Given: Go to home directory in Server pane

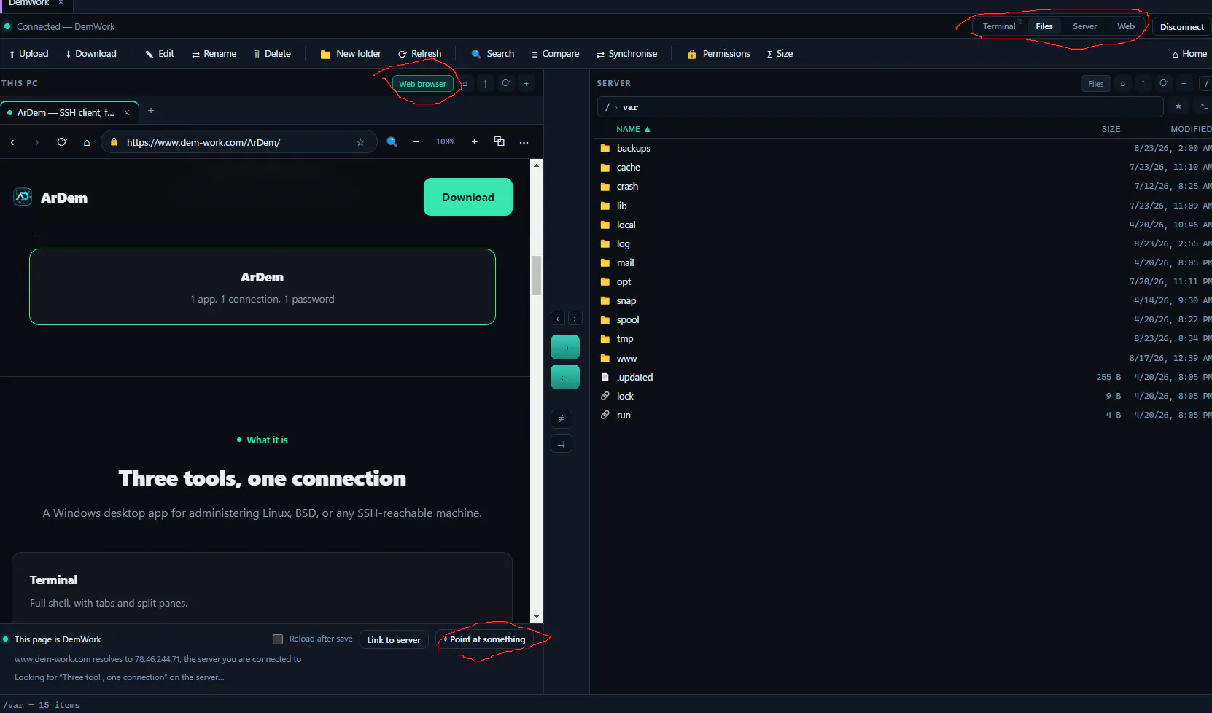Looking at the screenshot, I should tap(1122, 84).
